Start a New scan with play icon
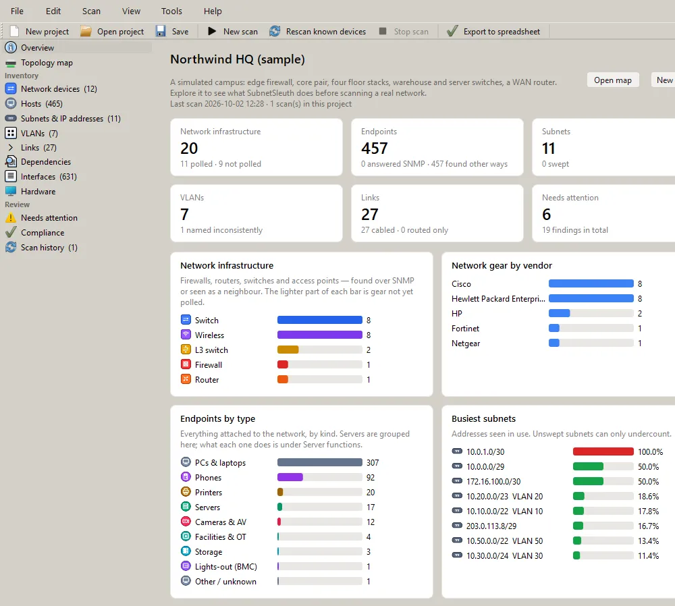This screenshot has height=606, width=675. pyautogui.click(x=212, y=32)
